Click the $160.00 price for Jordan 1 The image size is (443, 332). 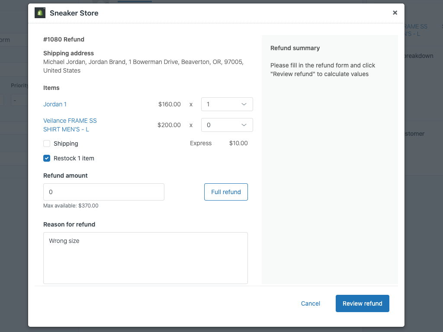point(169,104)
